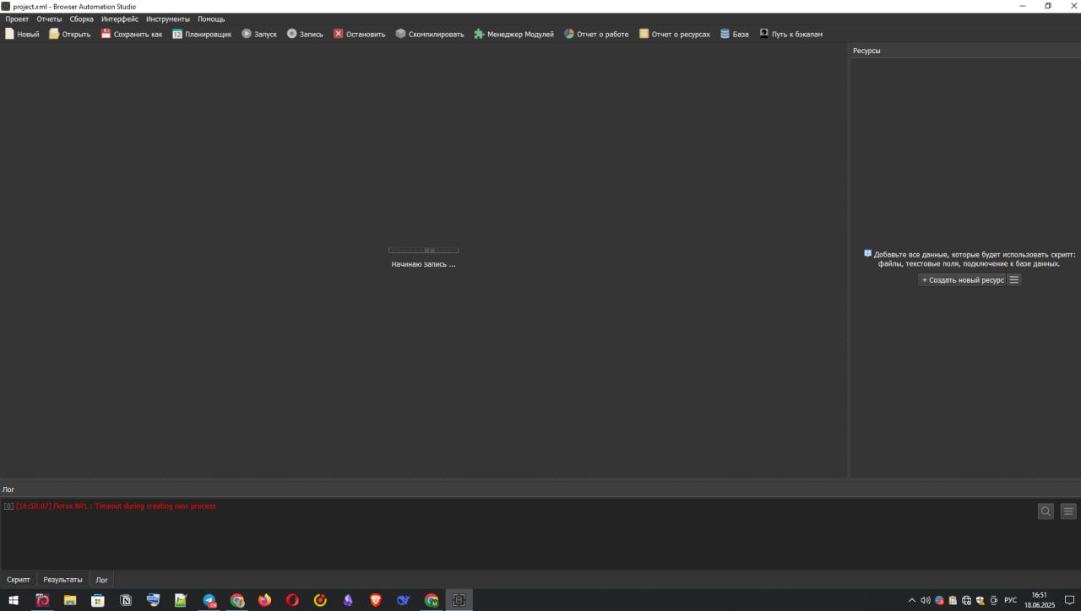Click the Сохранить как save icon
This screenshot has height=611, width=1081.
(x=106, y=34)
